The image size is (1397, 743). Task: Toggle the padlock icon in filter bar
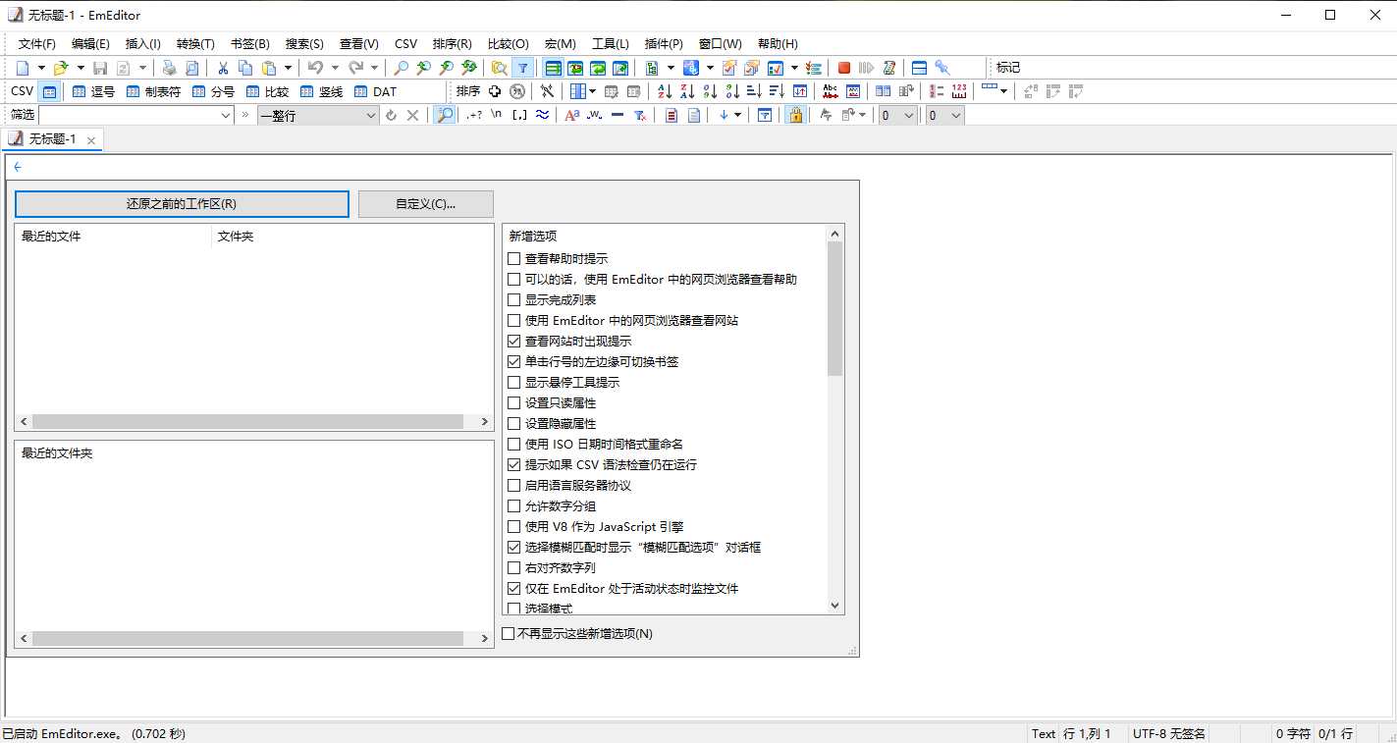click(x=795, y=115)
